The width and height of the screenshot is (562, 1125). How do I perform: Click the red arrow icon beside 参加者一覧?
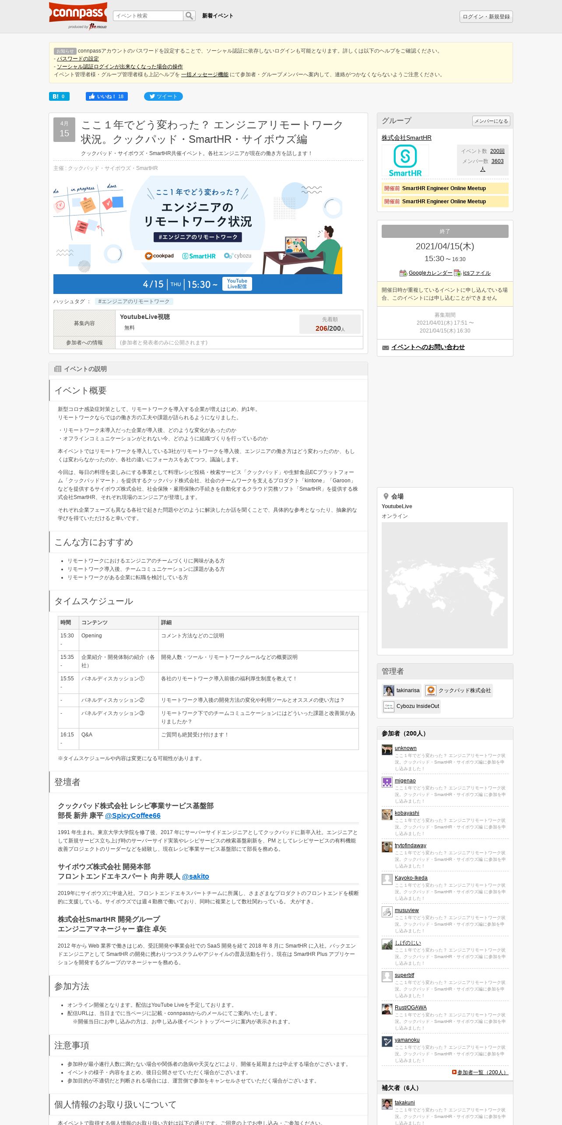tap(454, 1072)
